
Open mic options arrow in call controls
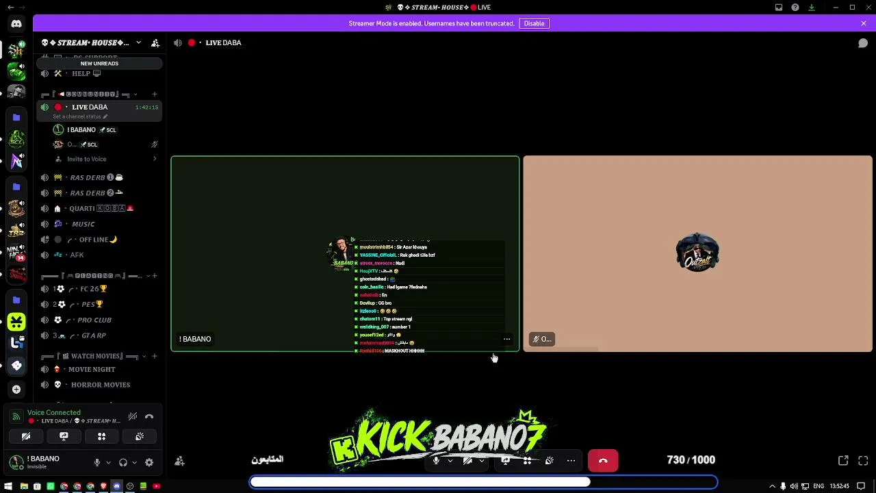click(x=450, y=461)
